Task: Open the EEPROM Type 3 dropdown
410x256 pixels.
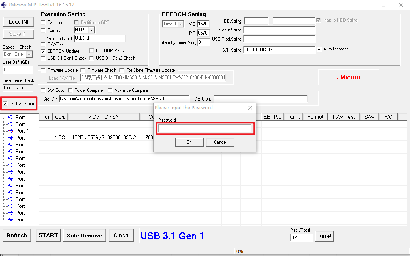Action: (181, 24)
